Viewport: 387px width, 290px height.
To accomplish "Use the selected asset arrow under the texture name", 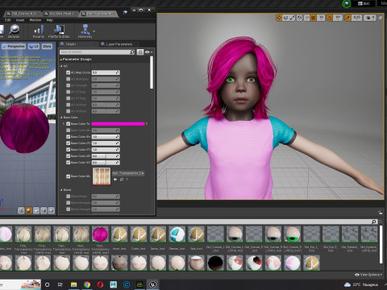I will point(115,179).
